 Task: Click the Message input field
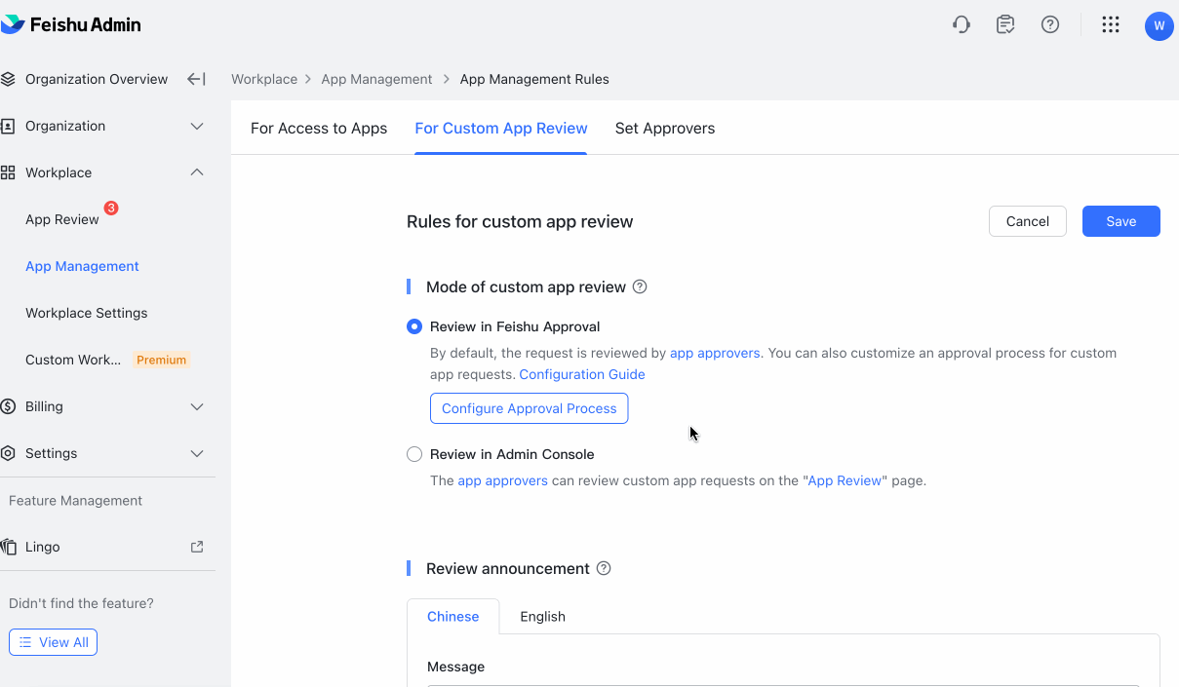[x=780, y=685]
